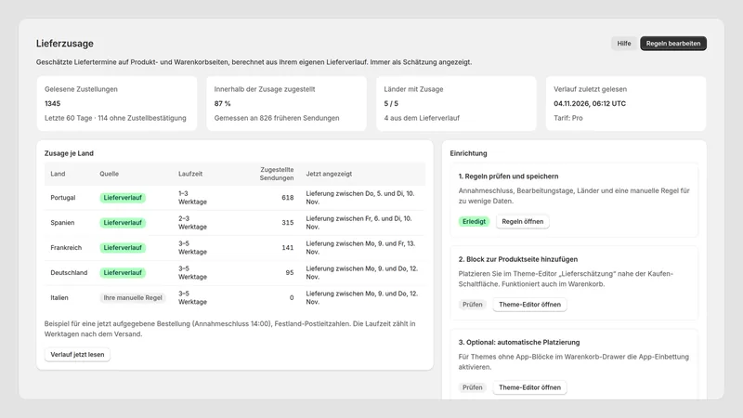Click the 1–3 Werktage transit time
The width and height of the screenshot is (743, 418).
pyautogui.click(x=192, y=198)
